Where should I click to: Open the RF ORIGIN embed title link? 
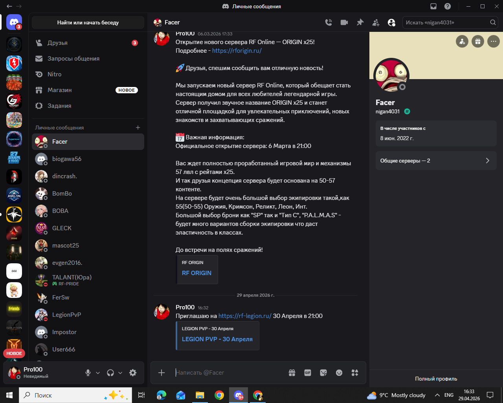(196, 273)
